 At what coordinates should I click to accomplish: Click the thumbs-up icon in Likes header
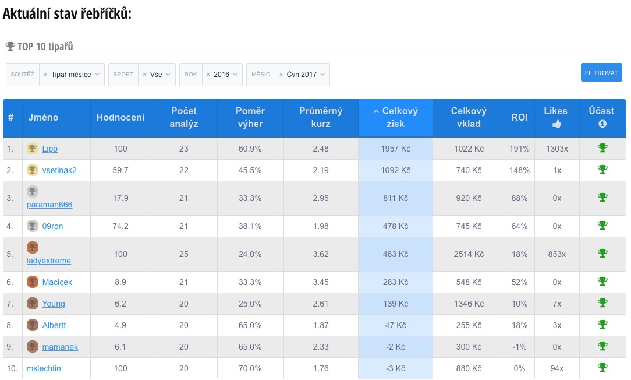click(556, 124)
